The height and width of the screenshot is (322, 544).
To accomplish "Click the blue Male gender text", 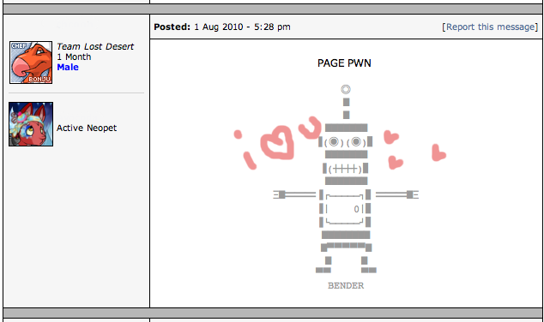I will click(x=68, y=67).
